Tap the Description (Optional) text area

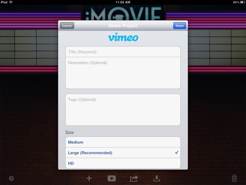(123, 73)
